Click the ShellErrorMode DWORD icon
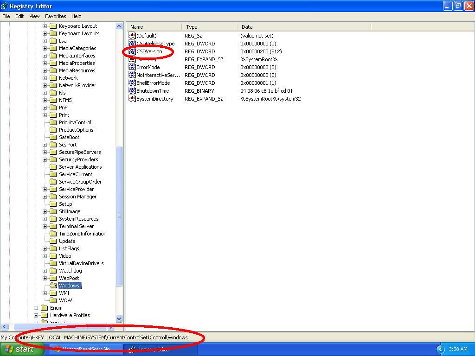 pyautogui.click(x=132, y=83)
